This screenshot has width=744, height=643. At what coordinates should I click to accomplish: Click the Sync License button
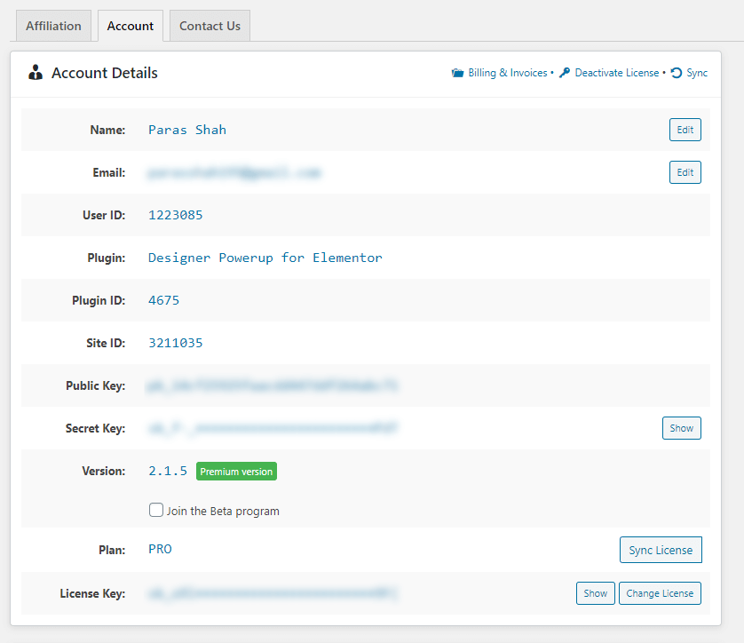tap(661, 550)
